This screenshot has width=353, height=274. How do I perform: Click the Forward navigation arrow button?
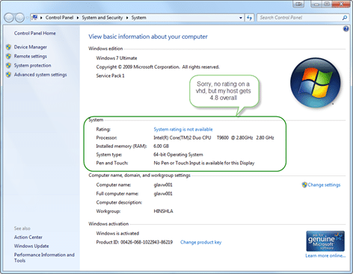point(19,18)
